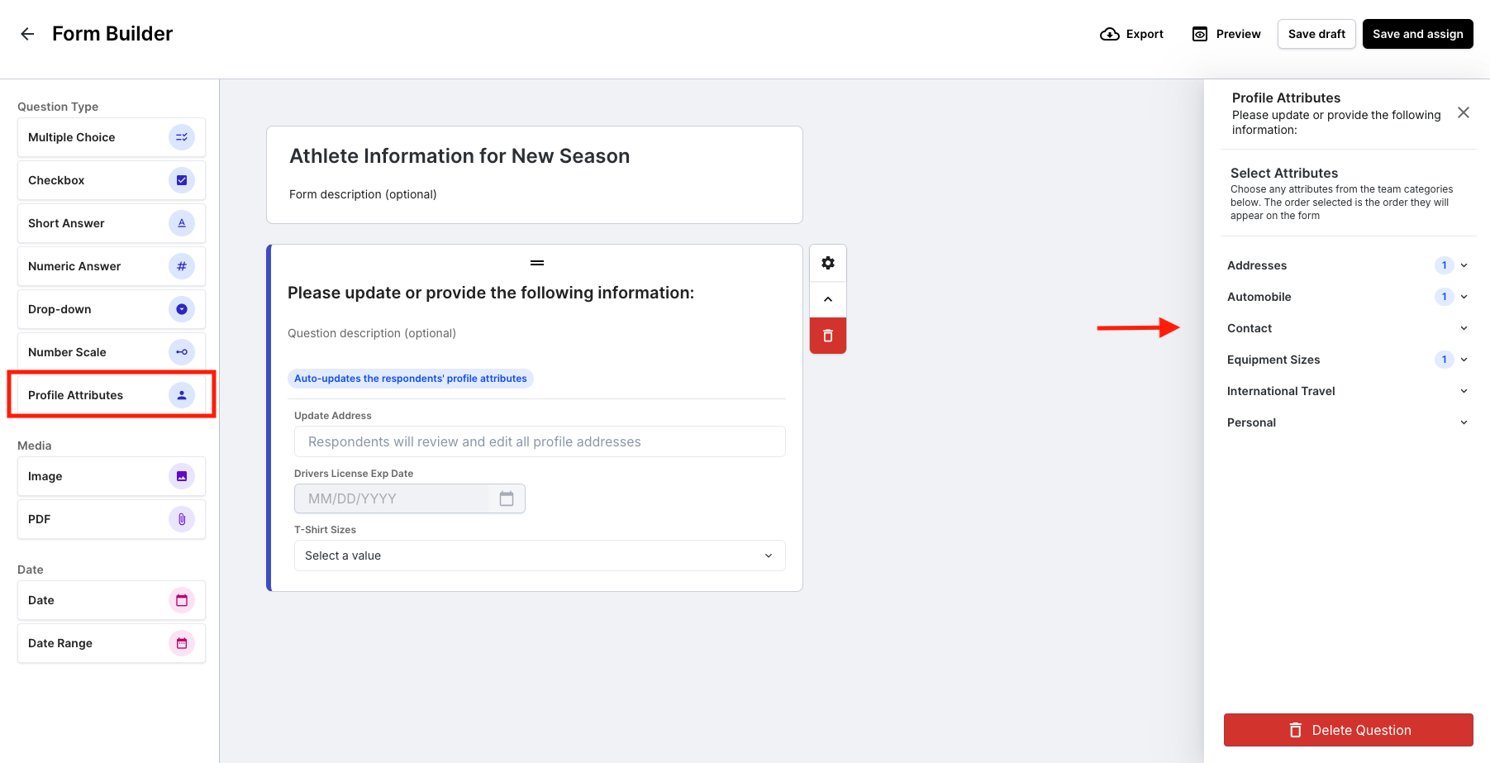
Task: Select the Checkbox question type icon
Action: 182,179
